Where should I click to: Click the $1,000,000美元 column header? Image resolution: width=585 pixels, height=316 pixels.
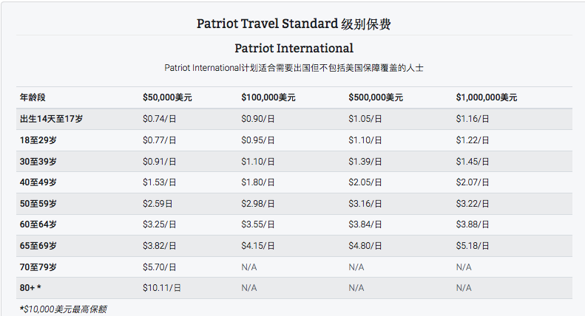(x=487, y=97)
